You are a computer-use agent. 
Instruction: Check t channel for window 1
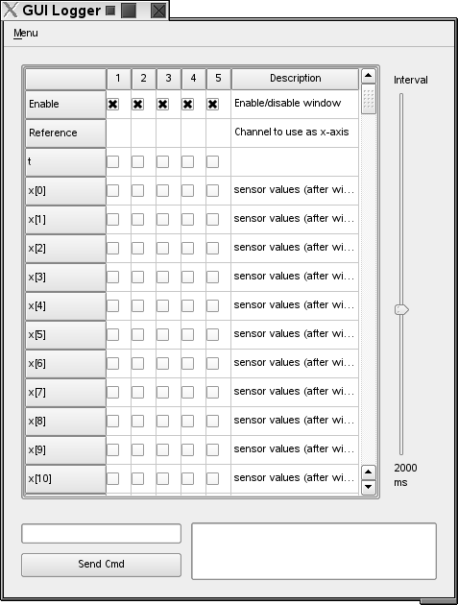point(112,161)
